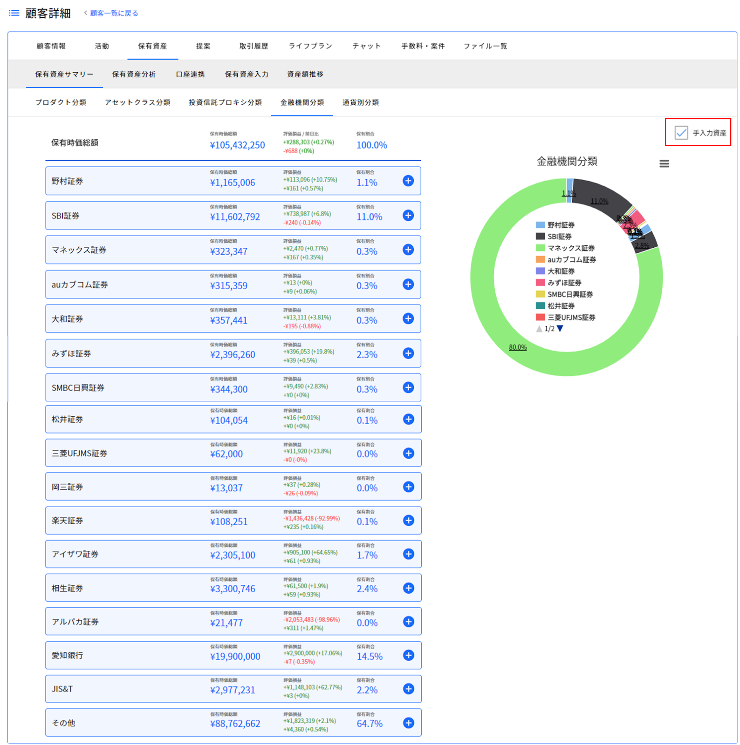Expand the SBI証券 row with plus icon
Viewport: 740px width, 745px height.
tap(408, 215)
